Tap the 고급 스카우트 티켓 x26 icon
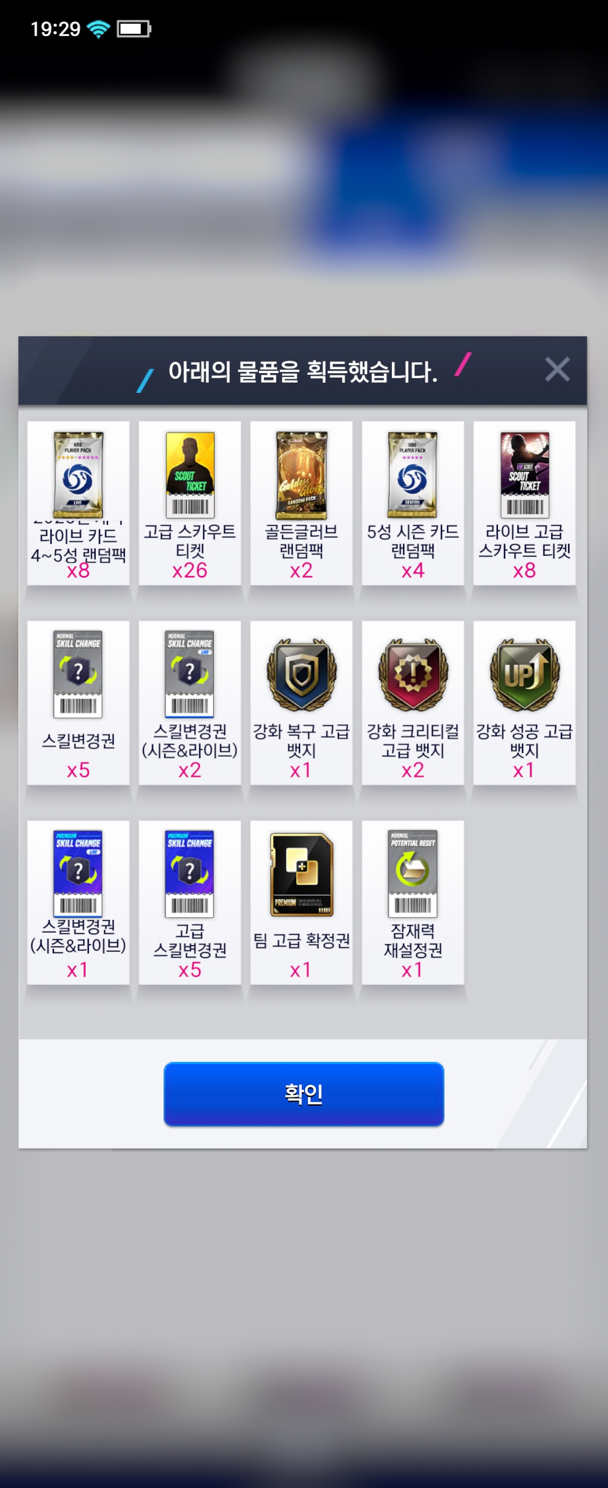608x1488 pixels. (x=190, y=475)
